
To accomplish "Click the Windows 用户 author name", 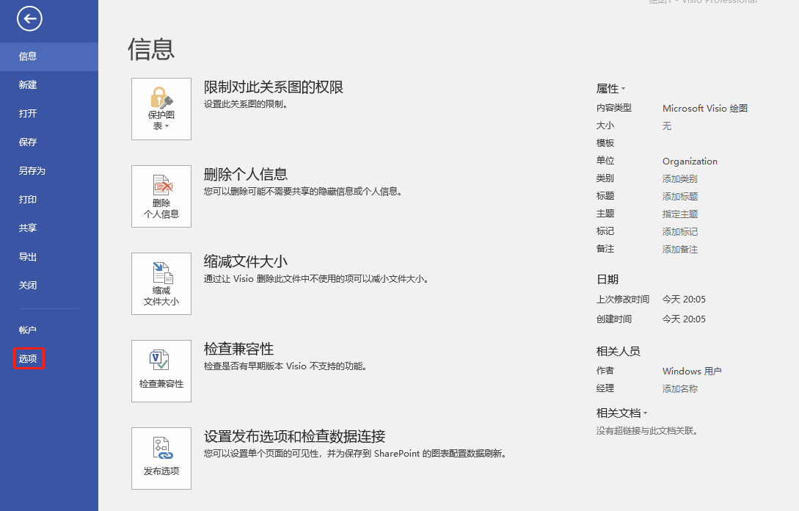I will click(692, 372).
